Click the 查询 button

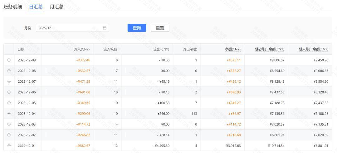137,28
